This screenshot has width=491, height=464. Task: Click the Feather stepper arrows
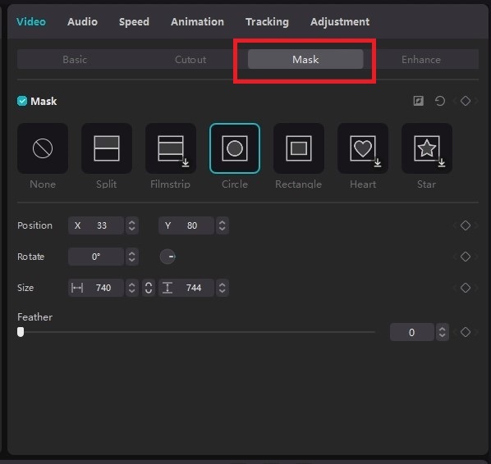(x=443, y=332)
